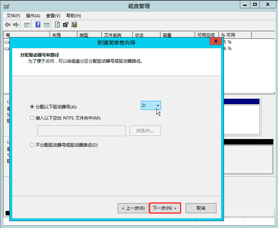Toggle the console tree pane icon

coord(27,25)
